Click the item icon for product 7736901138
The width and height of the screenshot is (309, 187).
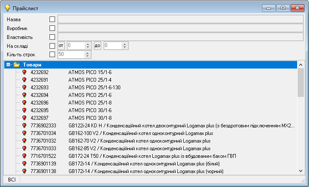point(25,171)
